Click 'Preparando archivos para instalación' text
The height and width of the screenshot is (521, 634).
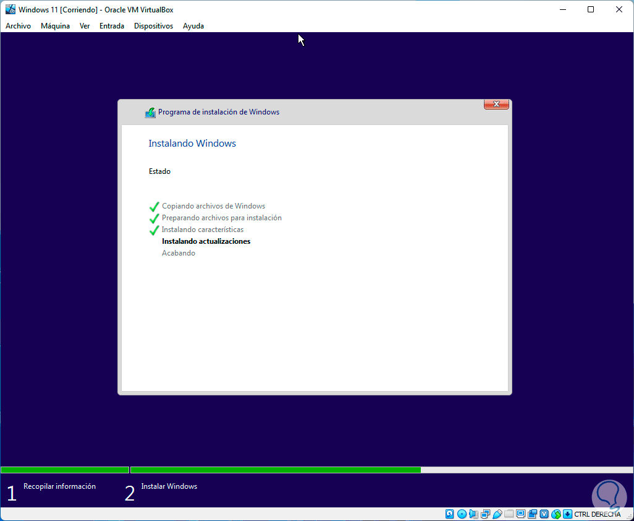click(x=222, y=218)
